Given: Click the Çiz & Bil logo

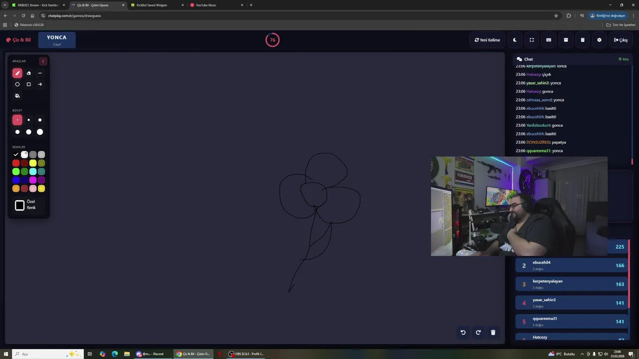Looking at the screenshot, I should (x=18, y=40).
